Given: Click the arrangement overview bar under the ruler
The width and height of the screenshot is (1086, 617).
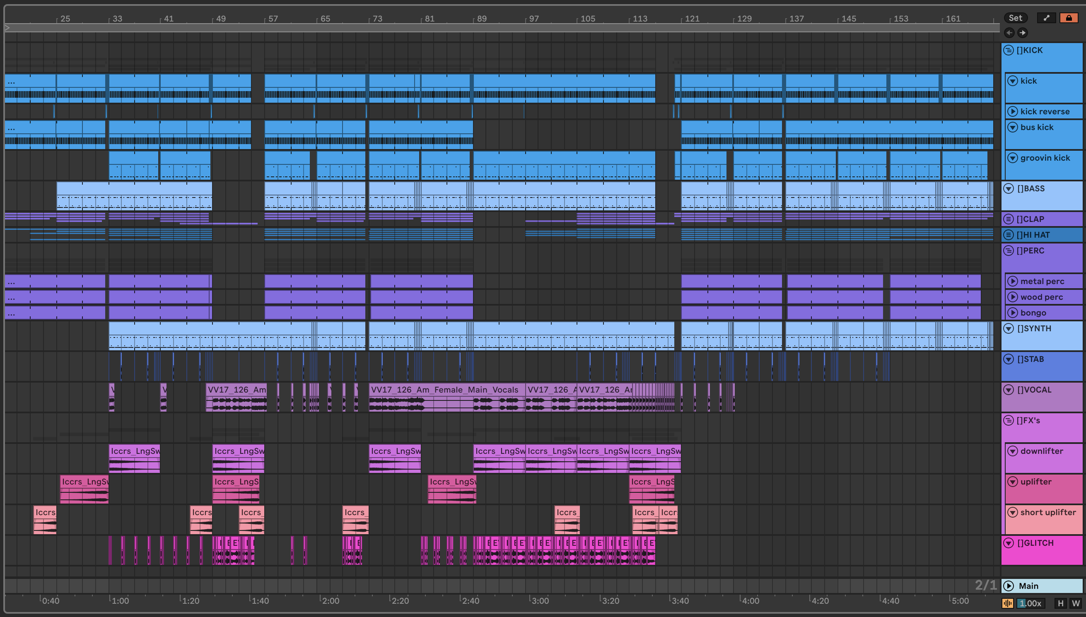Looking at the screenshot, I should [502, 28].
